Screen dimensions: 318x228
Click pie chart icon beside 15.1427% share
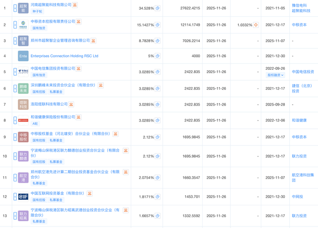(x=158, y=25)
